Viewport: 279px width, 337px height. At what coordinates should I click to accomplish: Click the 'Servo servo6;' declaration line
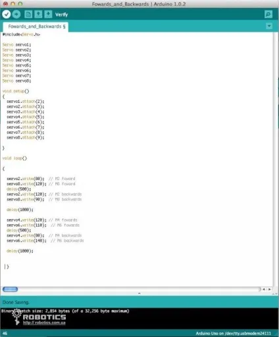(x=16, y=71)
